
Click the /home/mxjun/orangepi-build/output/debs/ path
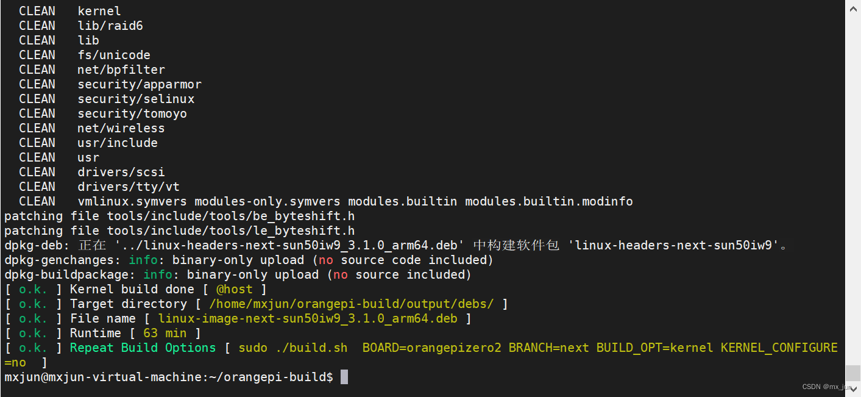pyautogui.click(x=351, y=304)
